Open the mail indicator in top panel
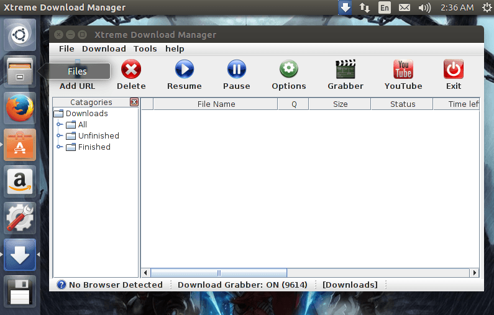The image size is (494, 315). point(405,7)
